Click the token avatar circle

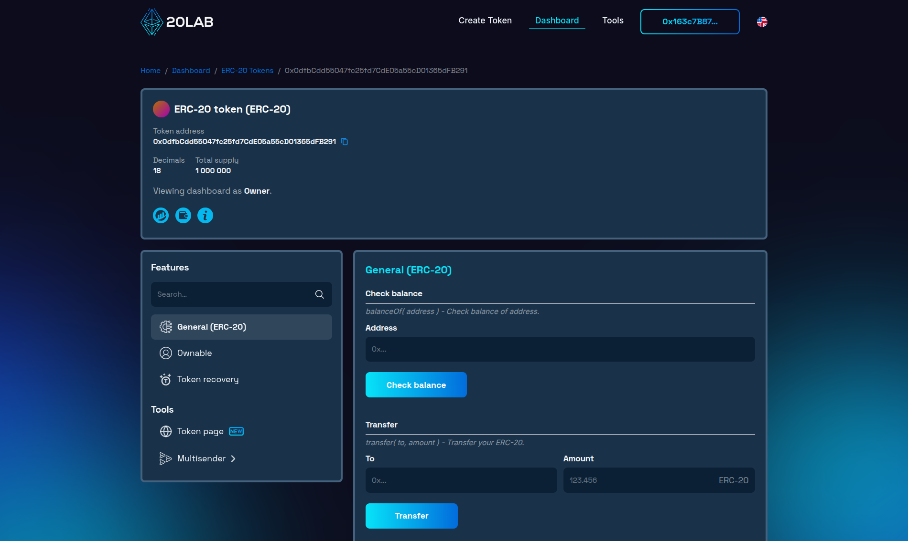(x=162, y=109)
